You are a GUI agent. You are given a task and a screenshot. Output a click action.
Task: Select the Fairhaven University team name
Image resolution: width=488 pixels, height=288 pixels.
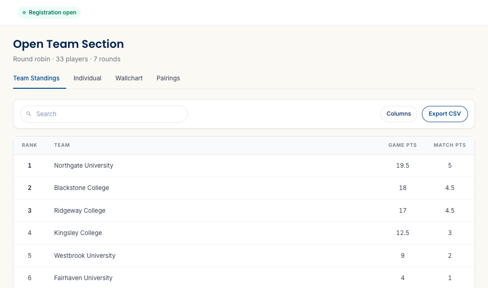pos(83,278)
